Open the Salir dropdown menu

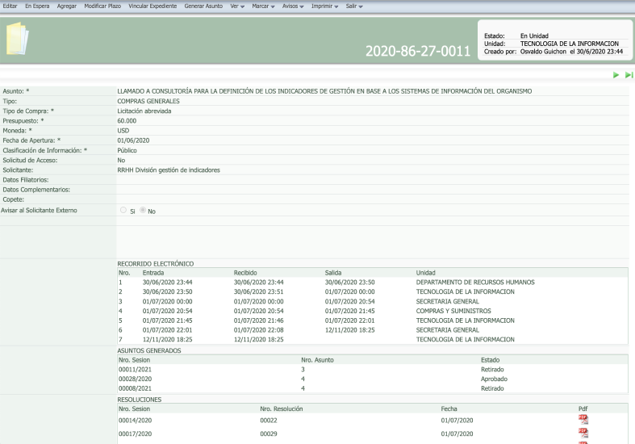click(354, 6)
